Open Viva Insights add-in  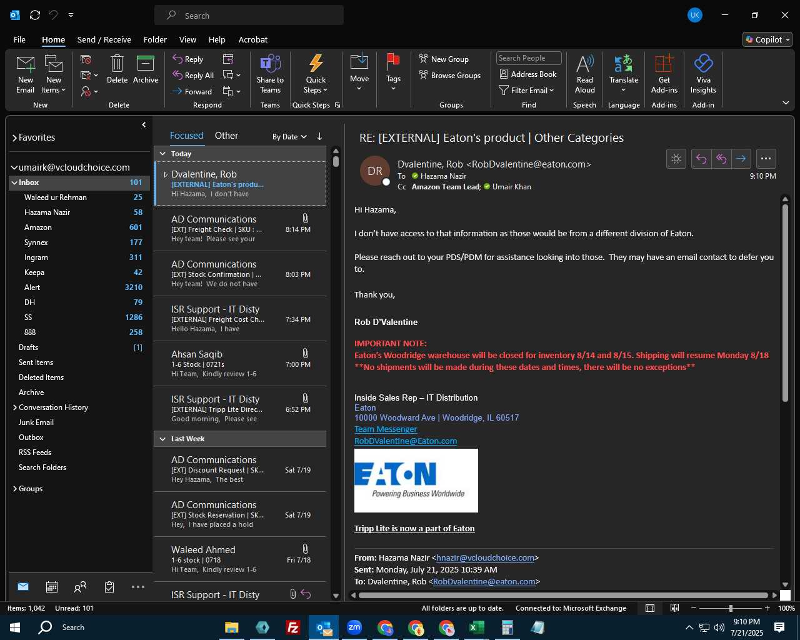point(703,74)
